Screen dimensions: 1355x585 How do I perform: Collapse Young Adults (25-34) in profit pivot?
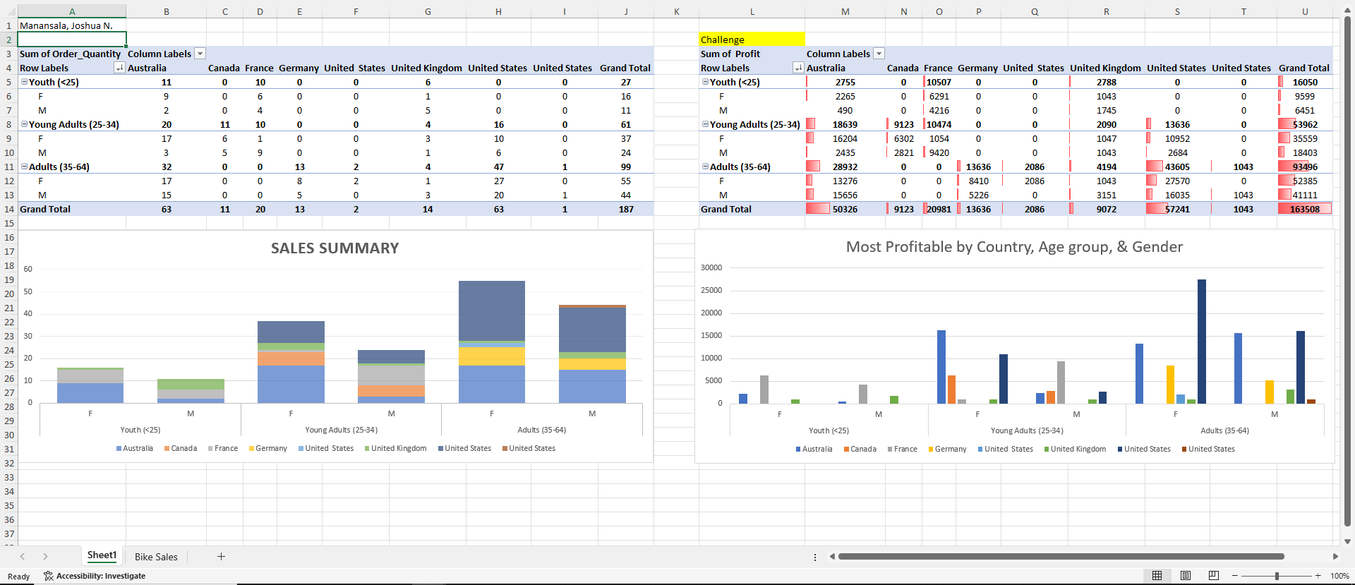pyautogui.click(x=705, y=124)
